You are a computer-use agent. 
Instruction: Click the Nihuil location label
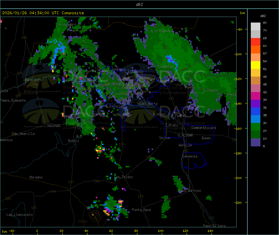point(73,141)
